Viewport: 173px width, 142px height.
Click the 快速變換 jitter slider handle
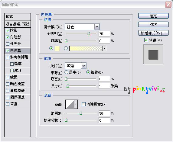point(66,120)
